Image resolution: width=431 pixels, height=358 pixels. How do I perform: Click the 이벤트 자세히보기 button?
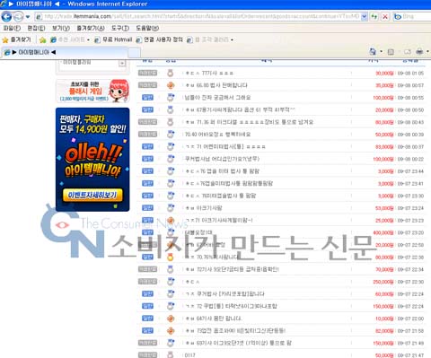pos(92,195)
